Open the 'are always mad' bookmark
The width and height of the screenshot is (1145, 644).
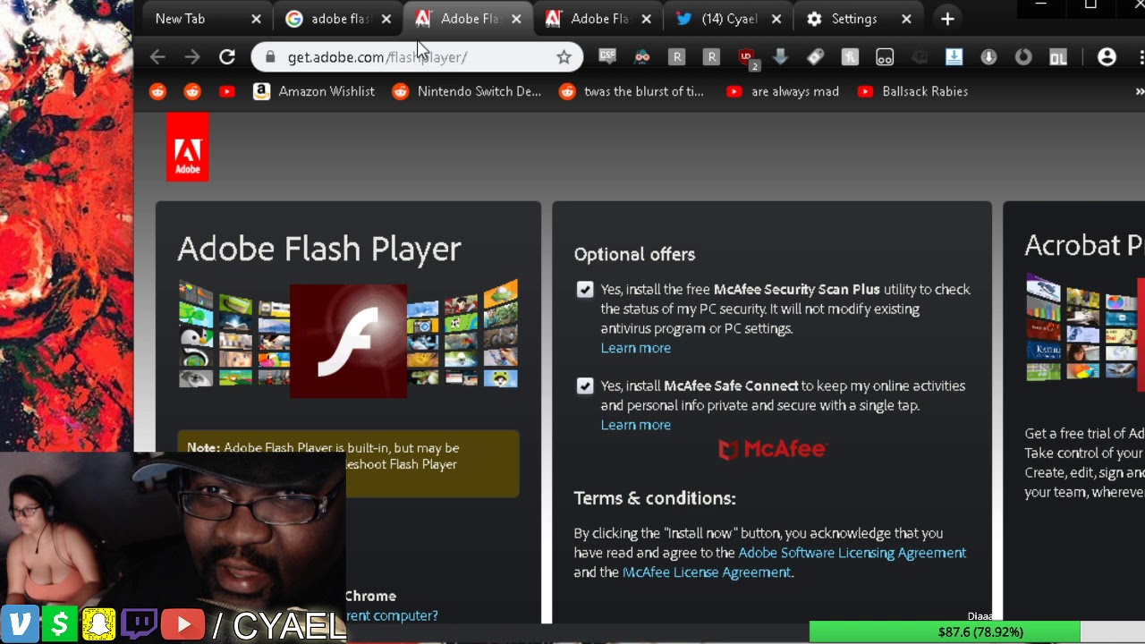coord(783,91)
